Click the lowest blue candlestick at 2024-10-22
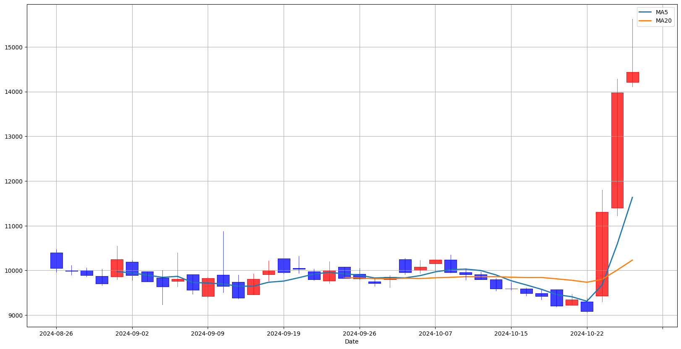 click(587, 306)
